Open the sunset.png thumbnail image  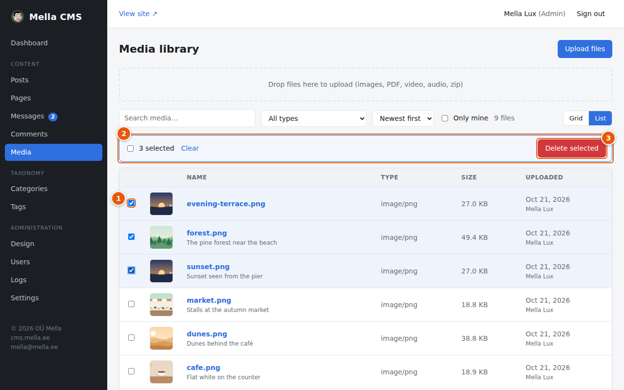(161, 271)
